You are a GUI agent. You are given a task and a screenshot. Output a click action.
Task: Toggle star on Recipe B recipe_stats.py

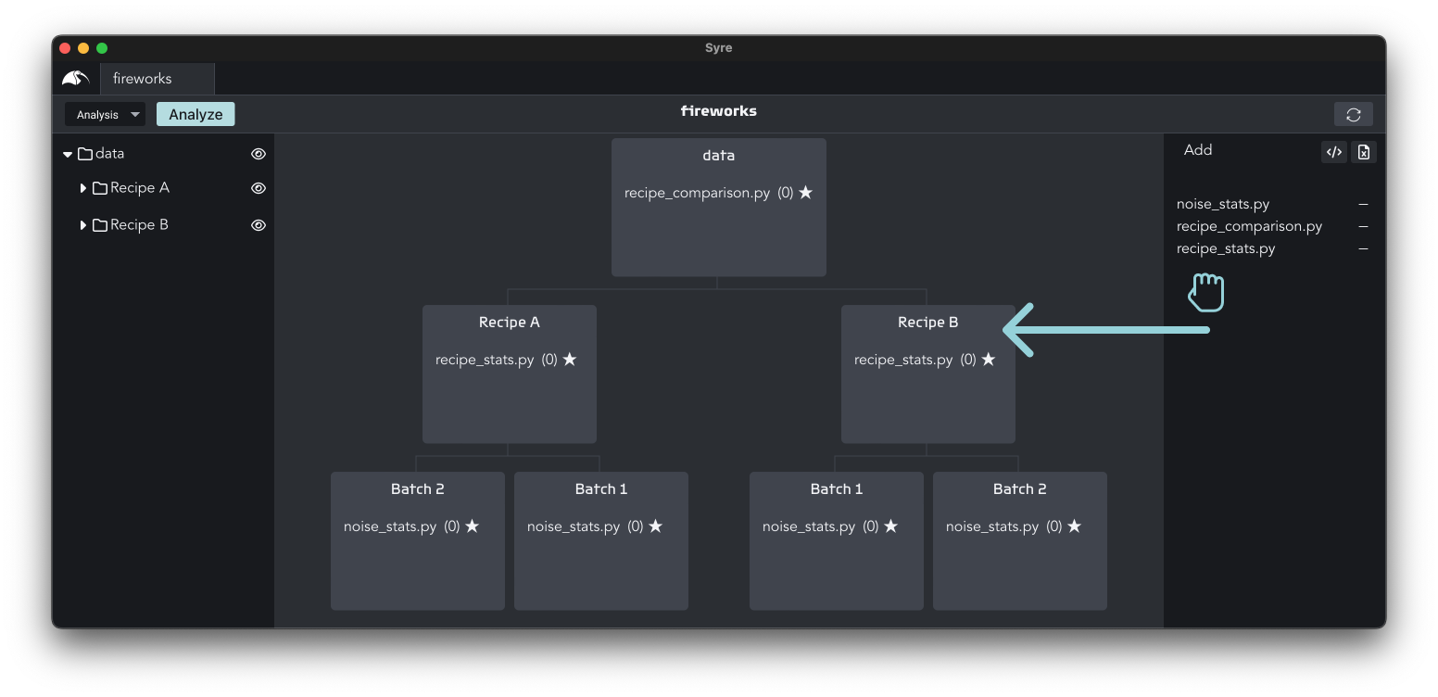tap(989, 360)
